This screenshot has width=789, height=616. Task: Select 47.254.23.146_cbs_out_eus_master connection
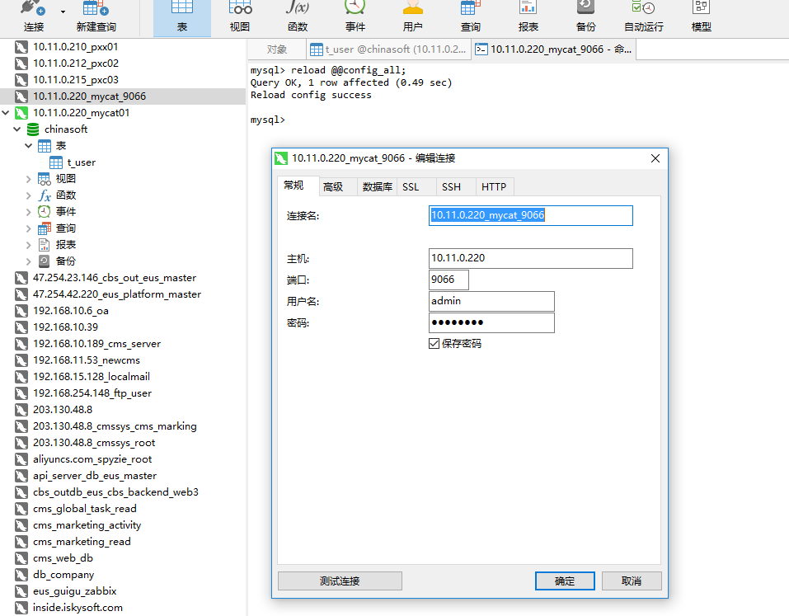pyautogui.click(x=115, y=278)
